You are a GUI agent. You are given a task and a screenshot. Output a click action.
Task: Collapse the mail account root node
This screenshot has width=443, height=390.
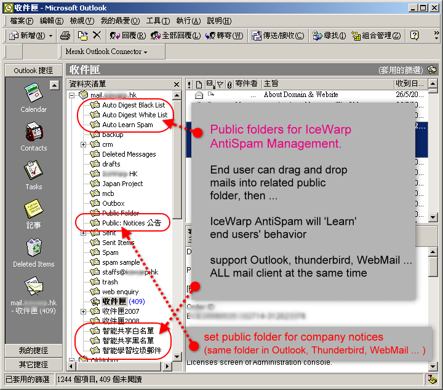coord(71,95)
